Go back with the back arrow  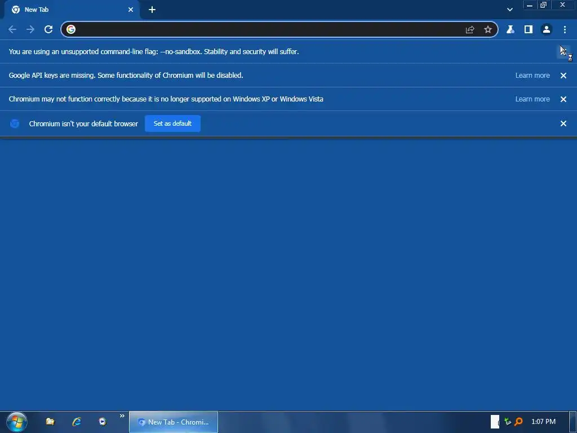[x=12, y=29]
